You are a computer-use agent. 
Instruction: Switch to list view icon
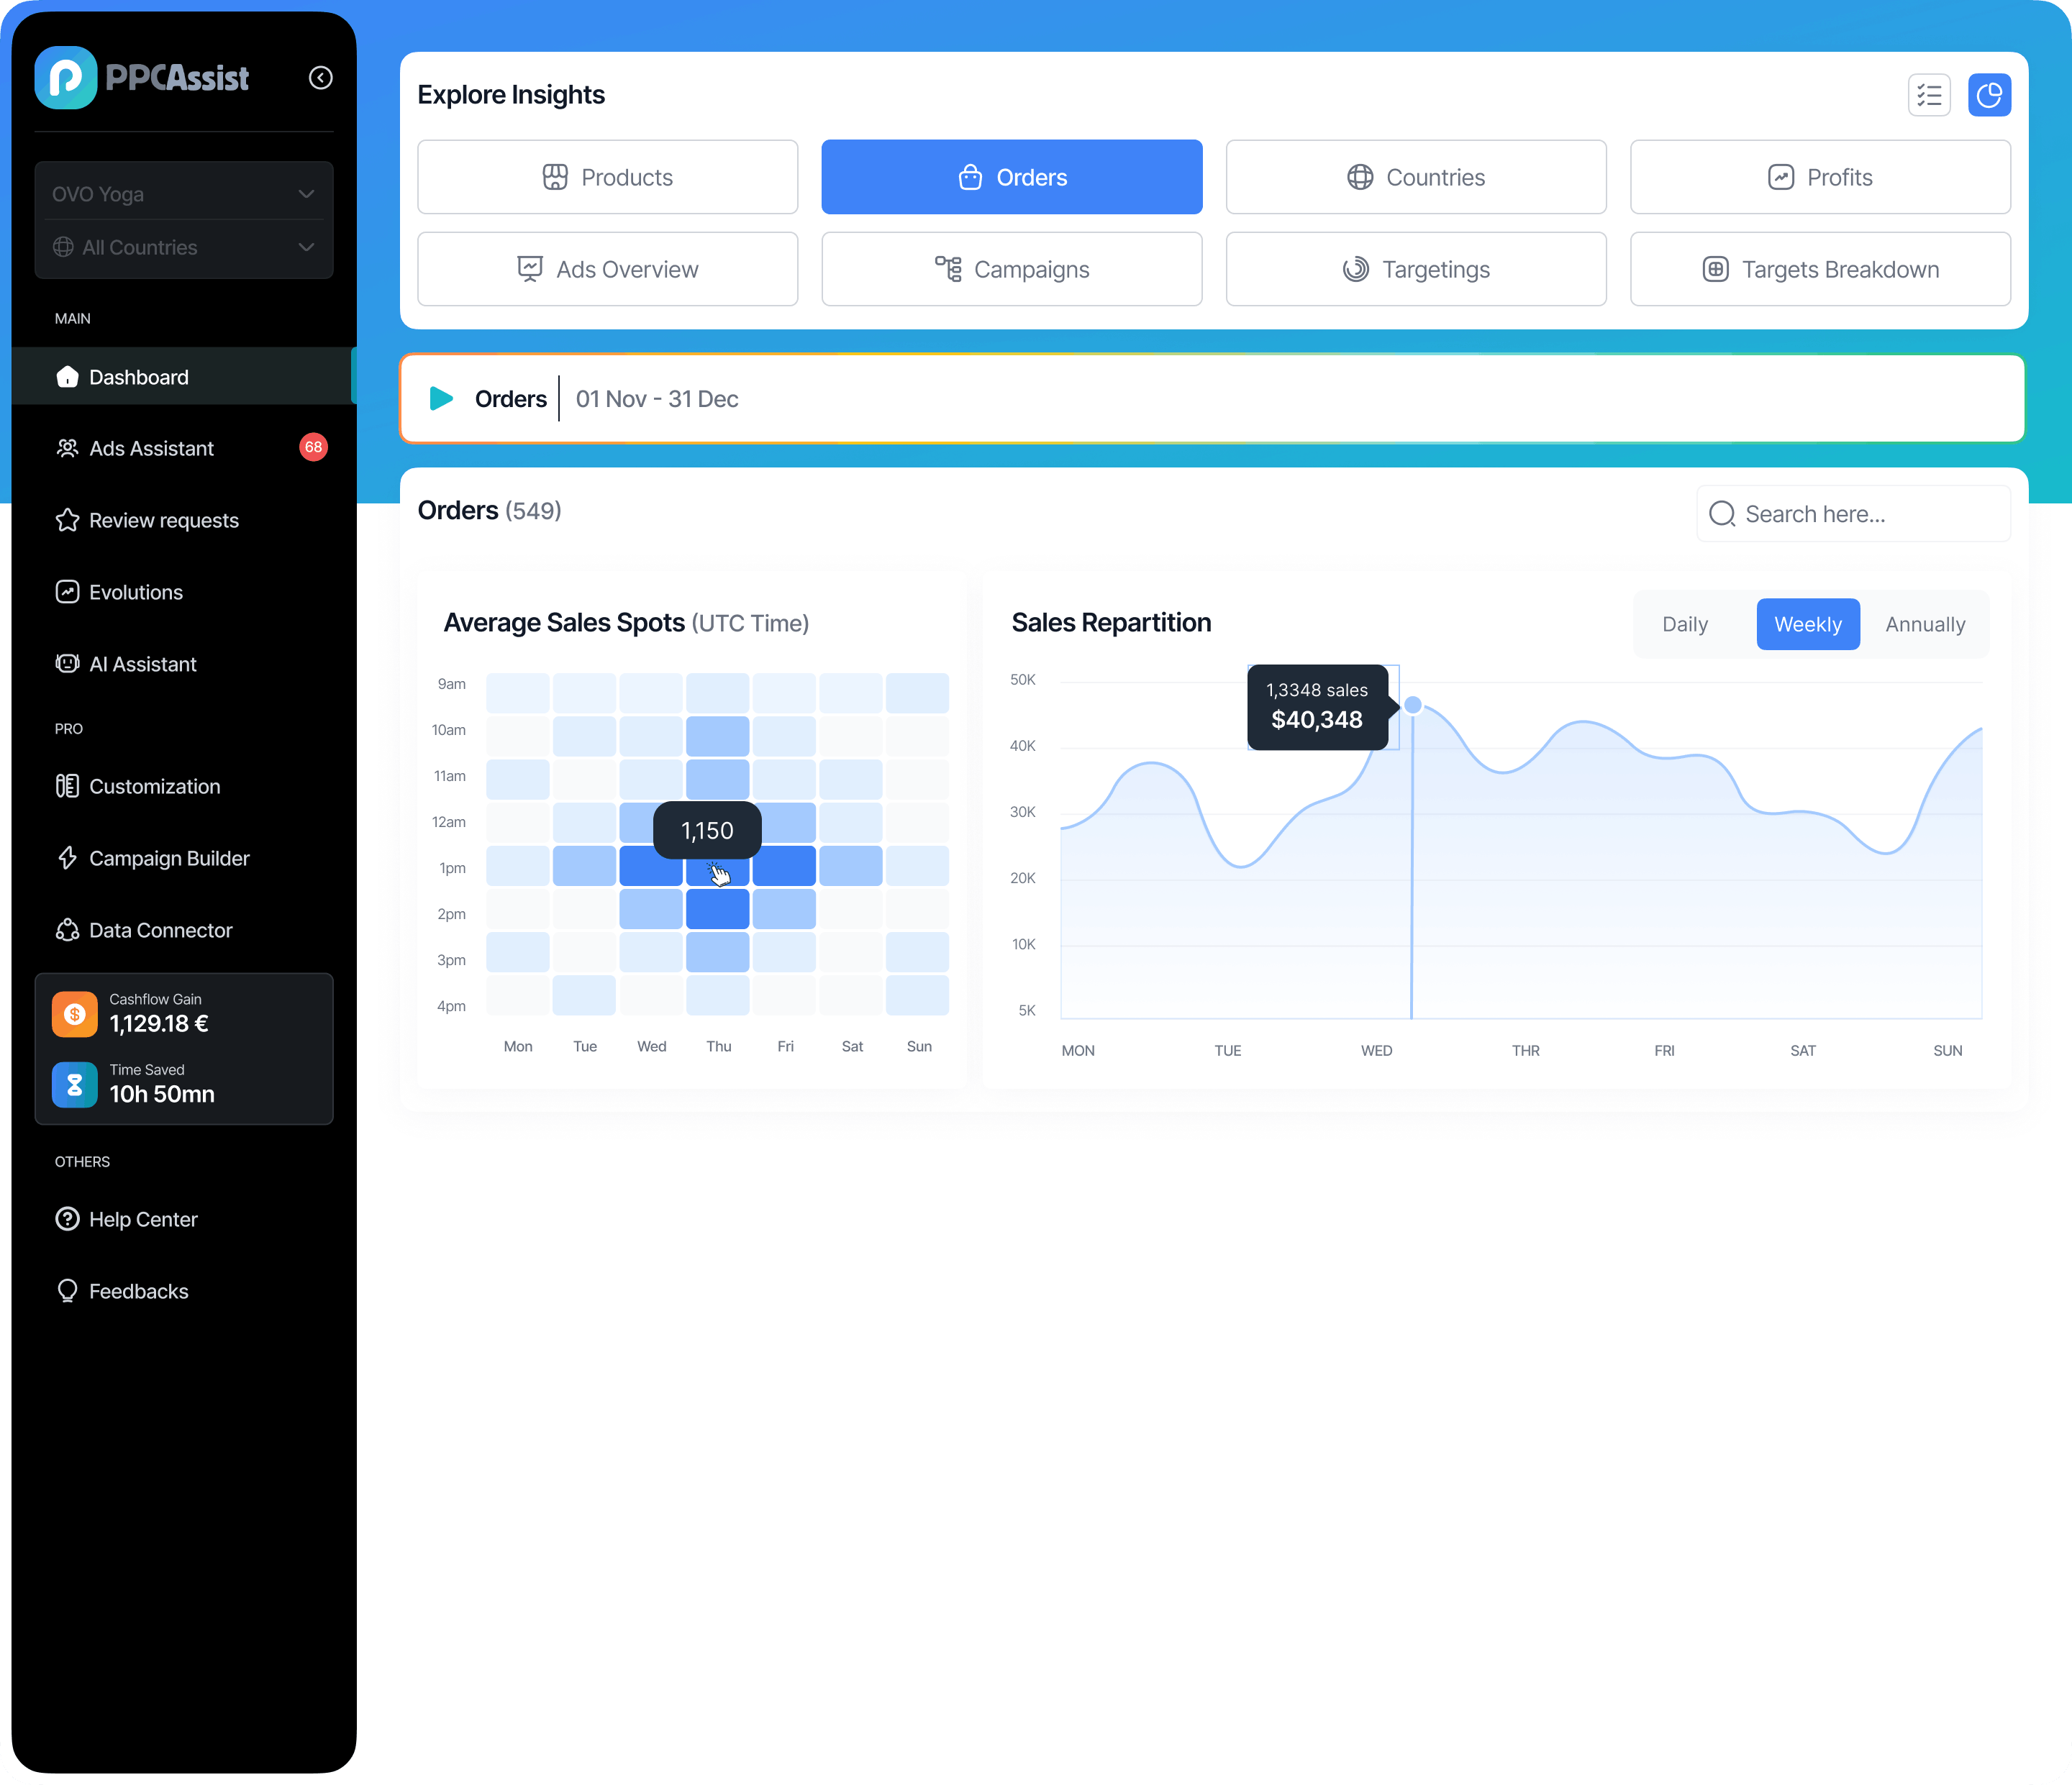[x=1928, y=95]
